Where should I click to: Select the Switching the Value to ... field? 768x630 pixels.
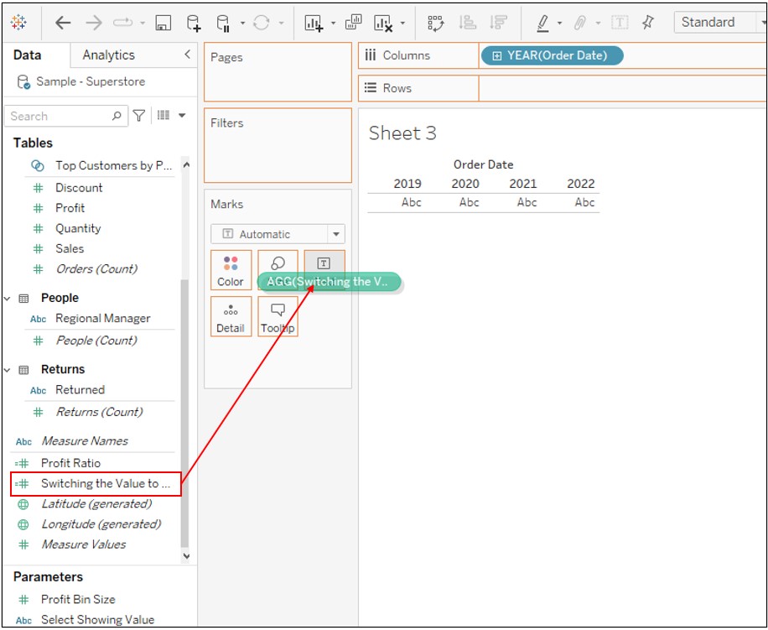[x=96, y=483]
